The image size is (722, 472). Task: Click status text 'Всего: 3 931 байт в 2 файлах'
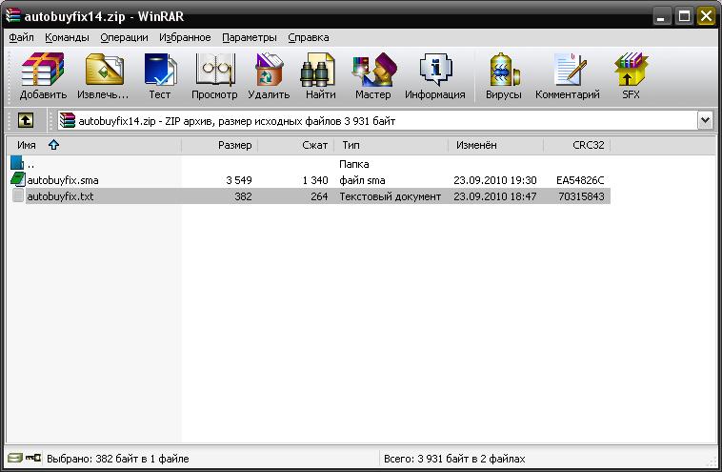[454, 459]
